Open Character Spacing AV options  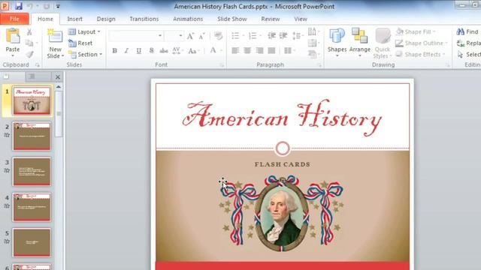(177, 50)
